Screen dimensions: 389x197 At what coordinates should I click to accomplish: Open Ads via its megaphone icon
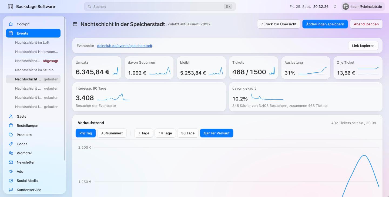point(11,171)
